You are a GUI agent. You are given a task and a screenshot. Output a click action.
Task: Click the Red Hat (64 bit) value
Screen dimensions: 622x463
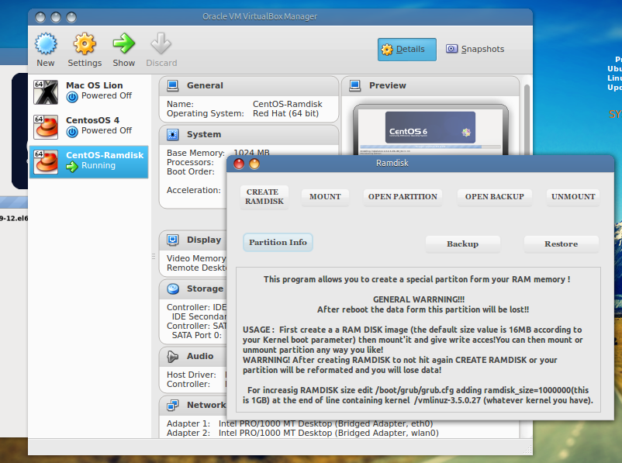[285, 114]
